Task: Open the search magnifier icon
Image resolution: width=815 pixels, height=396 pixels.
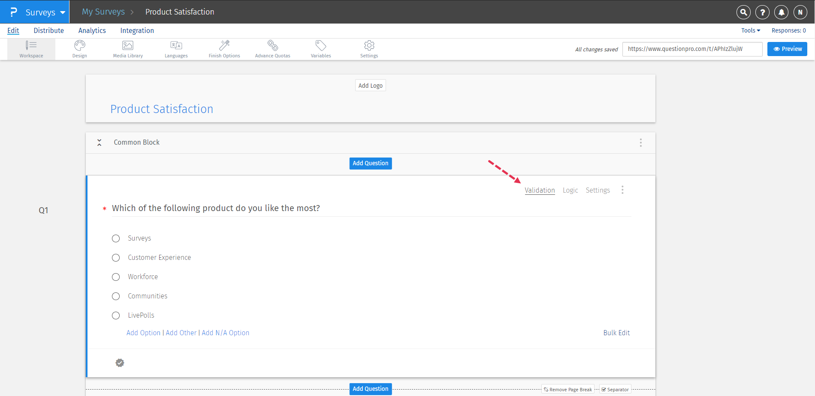Action: (743, 12)
